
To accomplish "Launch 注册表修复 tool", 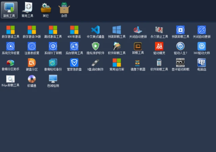I will click(x=32, y=48).
